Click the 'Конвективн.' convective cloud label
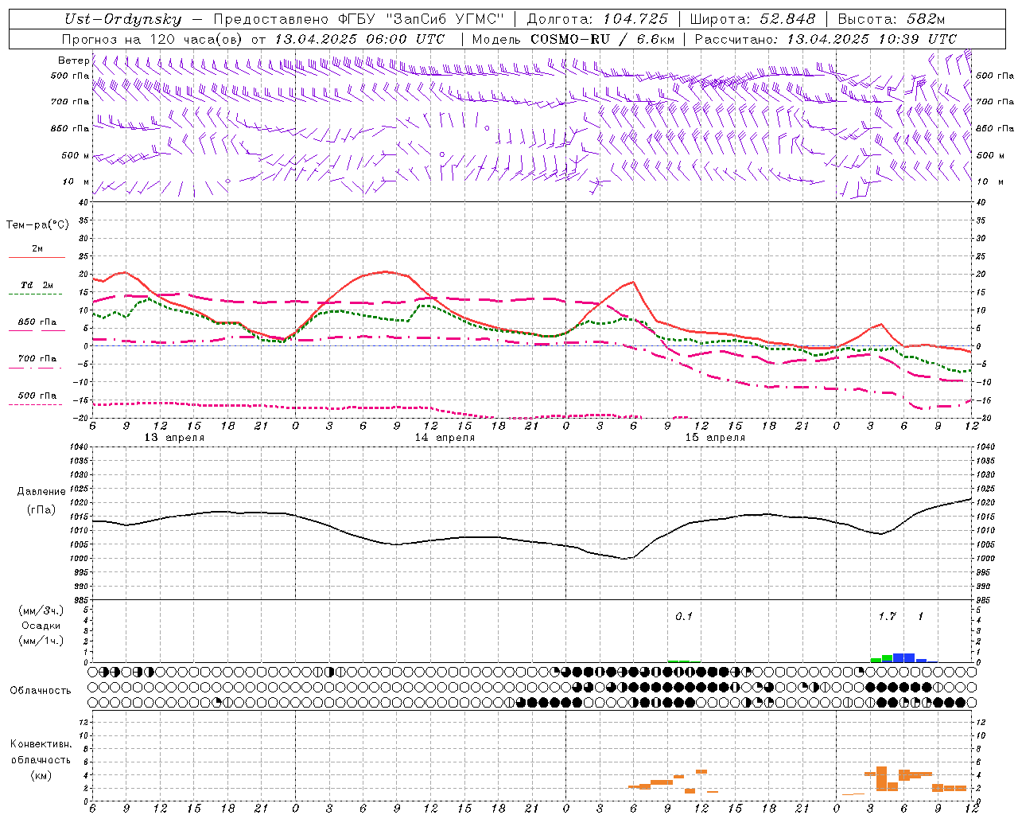The image size is (1018, 815). 41,744
